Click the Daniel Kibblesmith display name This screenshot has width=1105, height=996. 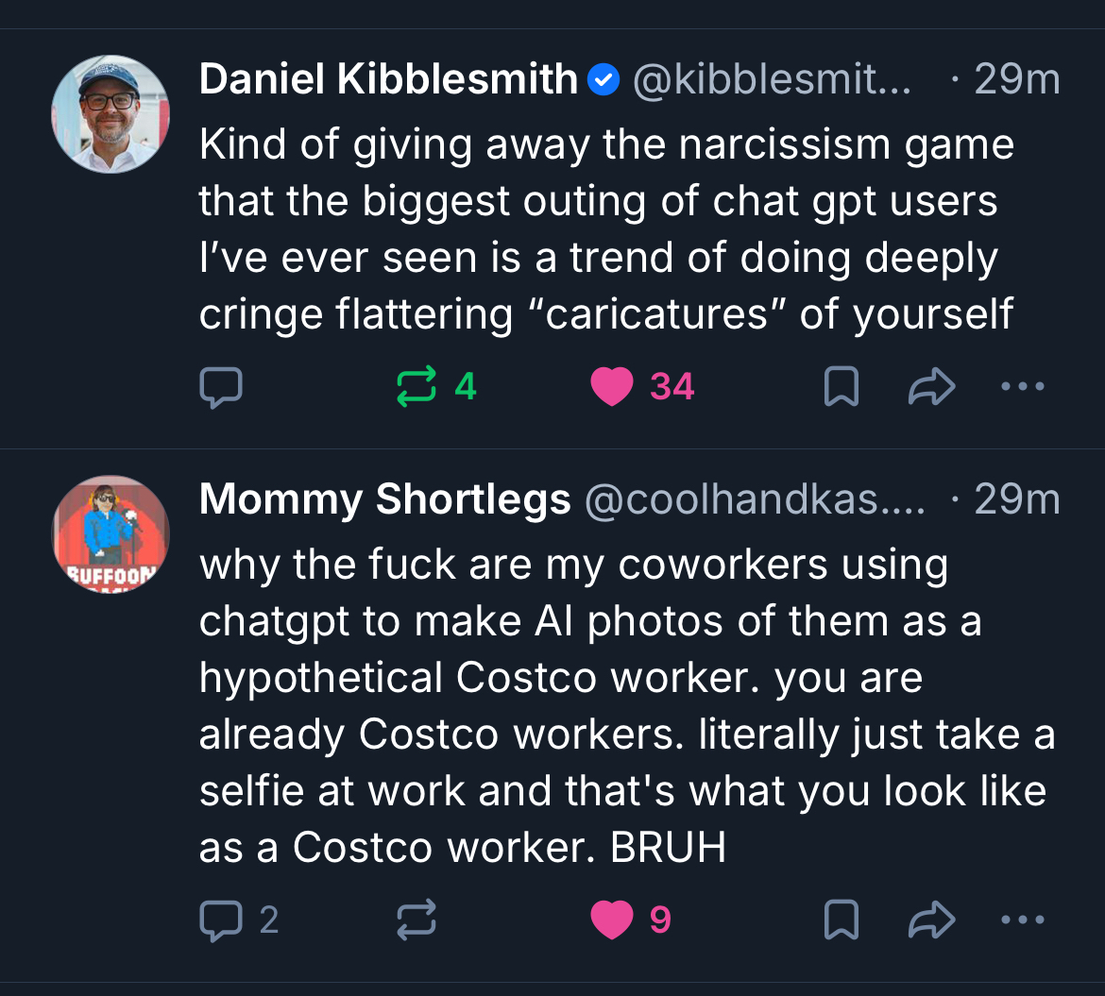[x=388, y=80]
